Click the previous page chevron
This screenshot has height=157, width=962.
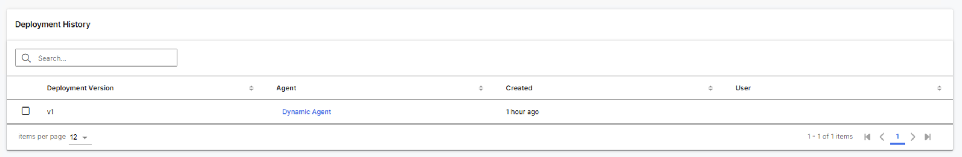pos(882,137)
